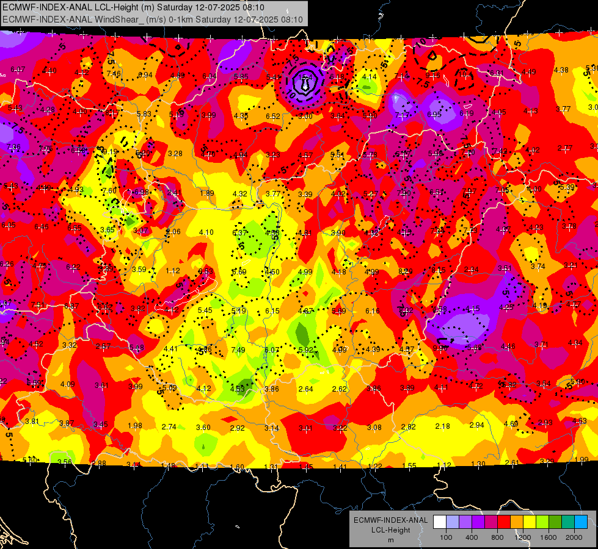Click the vivid purple legend color box

click(x=478, y=522)
